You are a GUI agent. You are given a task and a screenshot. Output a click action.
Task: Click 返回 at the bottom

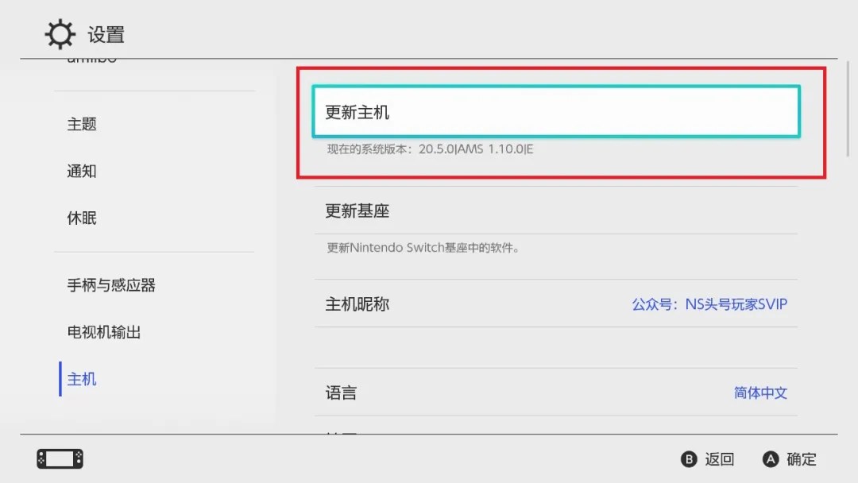coord(719,459)
